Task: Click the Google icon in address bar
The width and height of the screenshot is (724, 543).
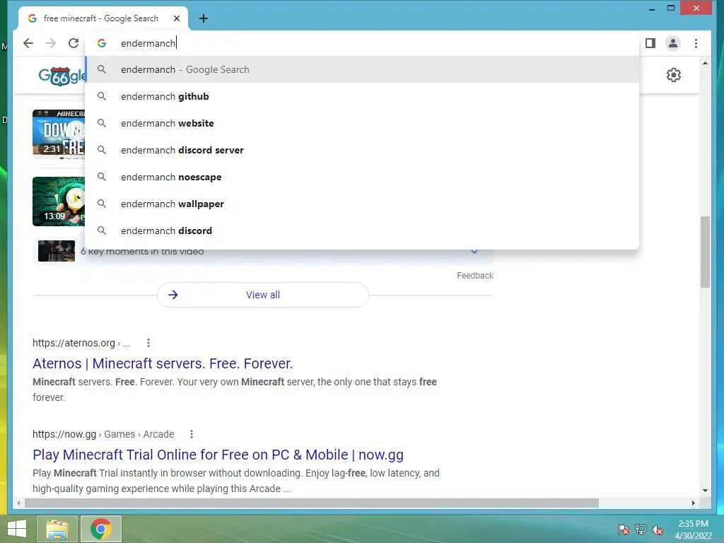Action: [x=102, y=43]
